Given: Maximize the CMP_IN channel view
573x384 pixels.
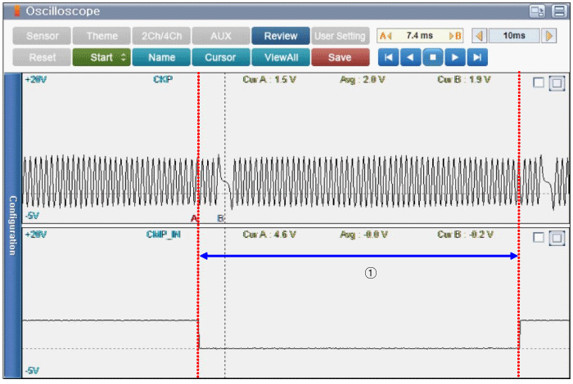Looking at the screenshot, I should [557, 238].
